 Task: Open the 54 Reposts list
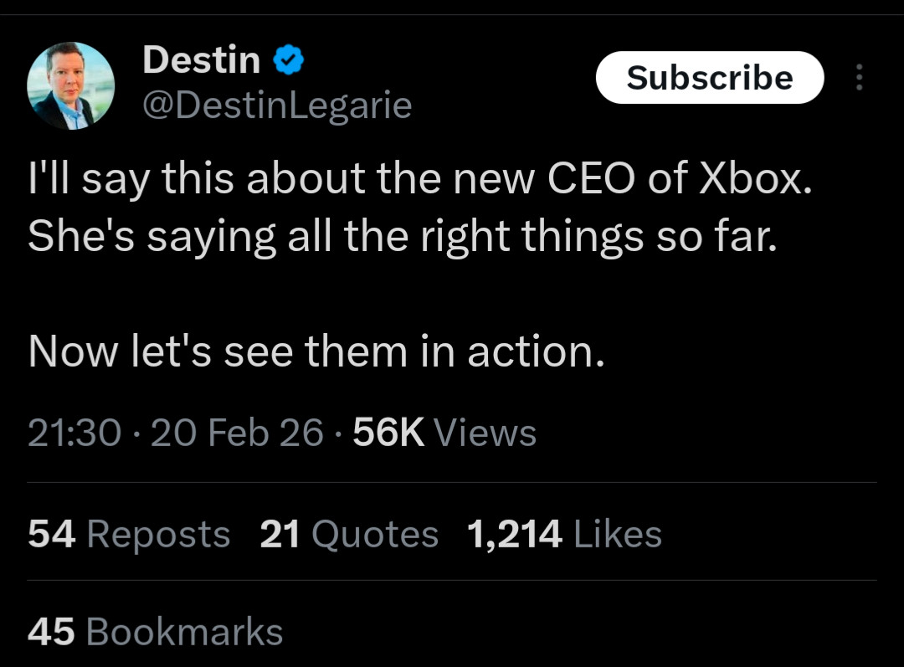129,534
